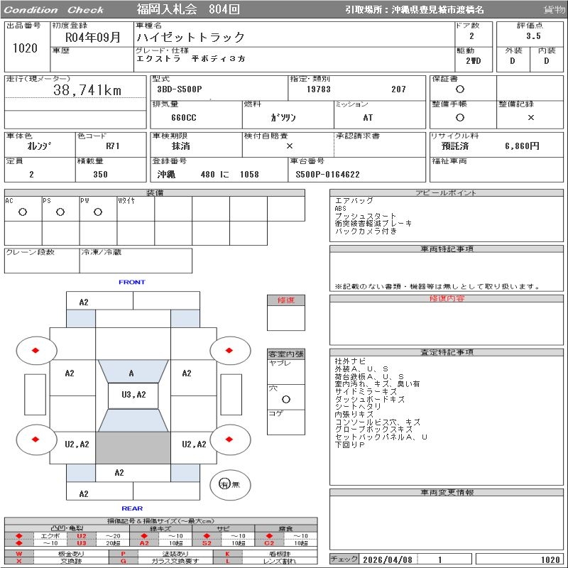The image size is (568, 568).
Task: Click the 'セットバックパネルA、U' note
Action: tap(381, 437)
